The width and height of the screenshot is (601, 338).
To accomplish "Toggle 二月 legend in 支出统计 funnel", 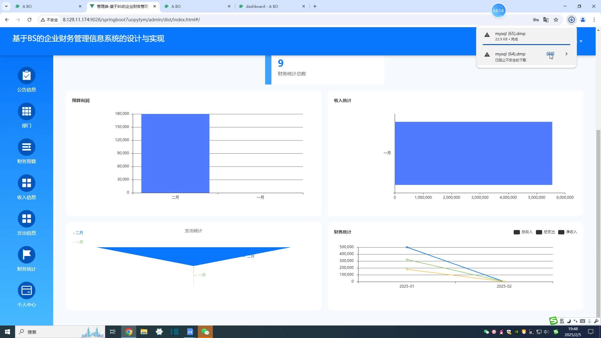I will click(x=79, y=233).
